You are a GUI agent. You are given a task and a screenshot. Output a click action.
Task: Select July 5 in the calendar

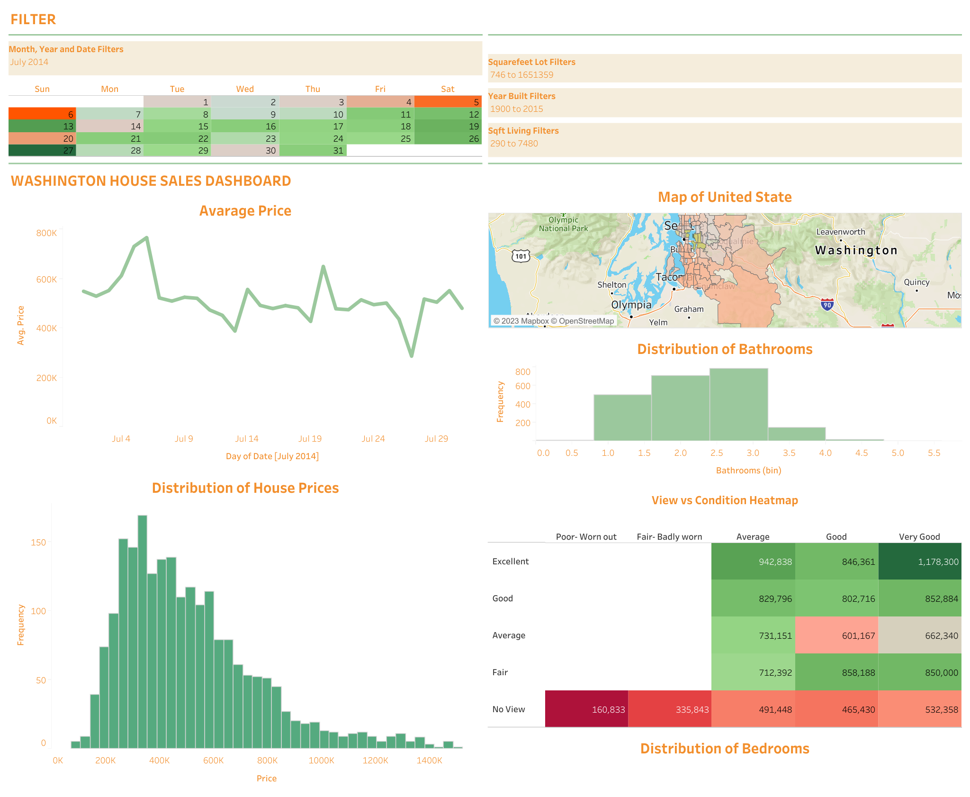click(x=448, y=102)
